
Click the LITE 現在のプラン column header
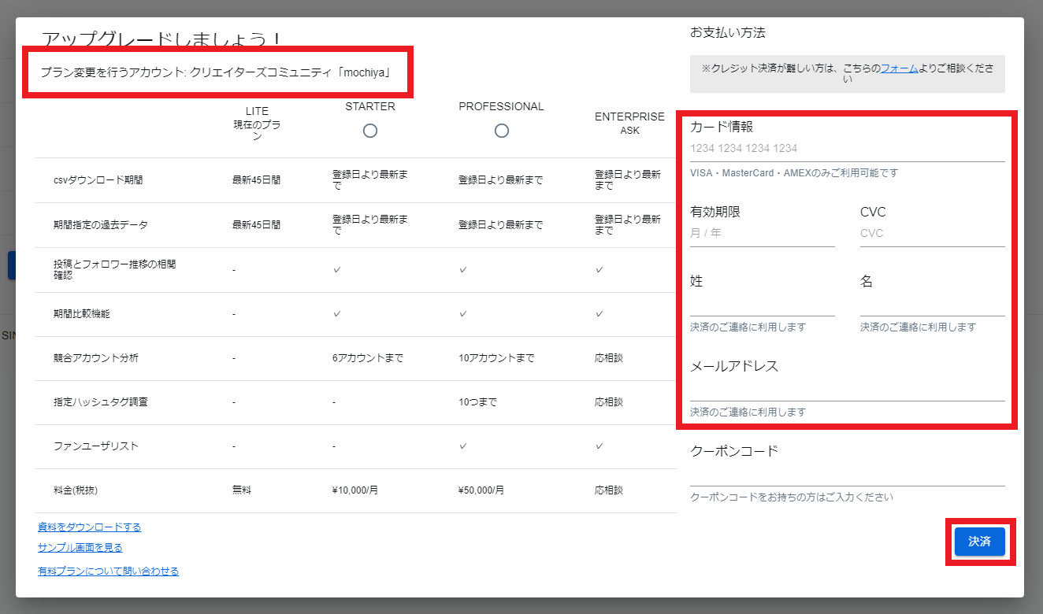tap(257, 124)
